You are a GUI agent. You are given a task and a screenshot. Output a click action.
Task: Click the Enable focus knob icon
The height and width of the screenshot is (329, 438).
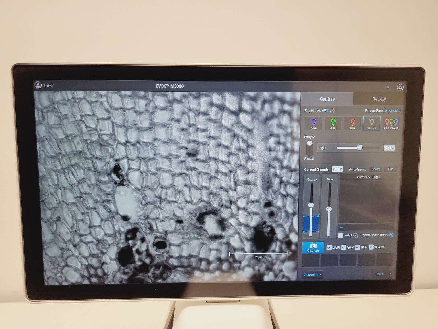coord(391,235)
